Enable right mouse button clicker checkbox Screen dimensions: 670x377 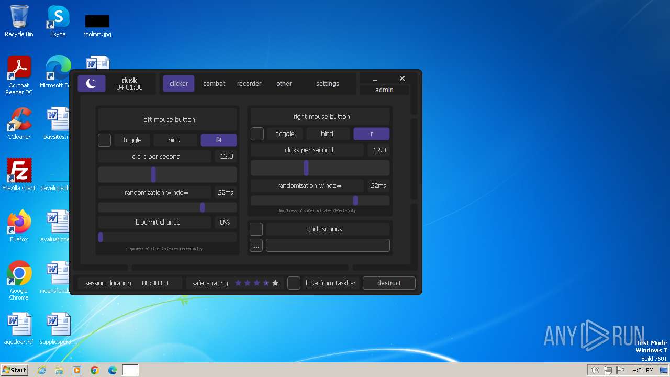[257, 134]
